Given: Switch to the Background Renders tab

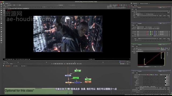Looking at the screenshot, I should click(x=144, y=3).
